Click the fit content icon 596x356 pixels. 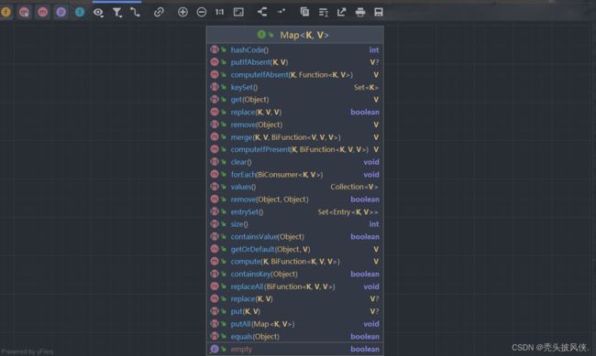238,12
